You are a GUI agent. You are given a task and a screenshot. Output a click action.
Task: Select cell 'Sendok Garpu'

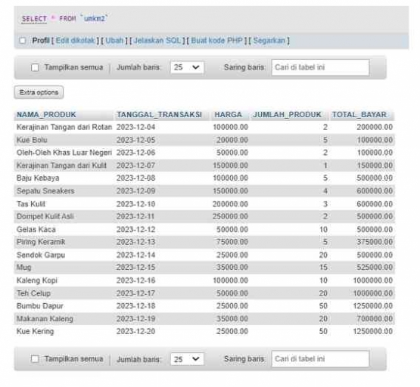click(x=41, y=255)
